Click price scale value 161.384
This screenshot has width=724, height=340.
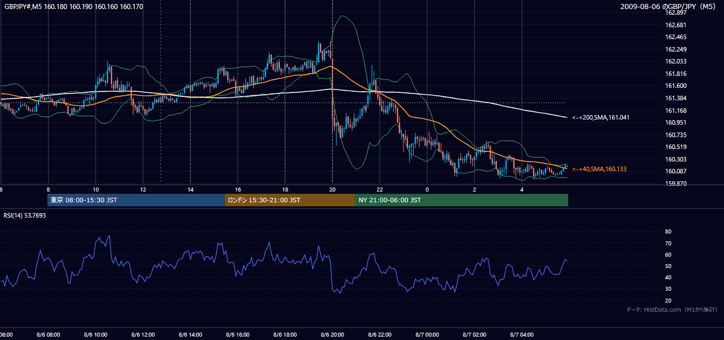coord(675,98)
